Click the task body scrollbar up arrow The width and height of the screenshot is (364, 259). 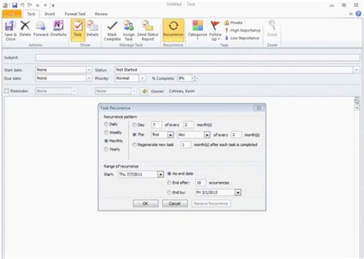[357, 108]
